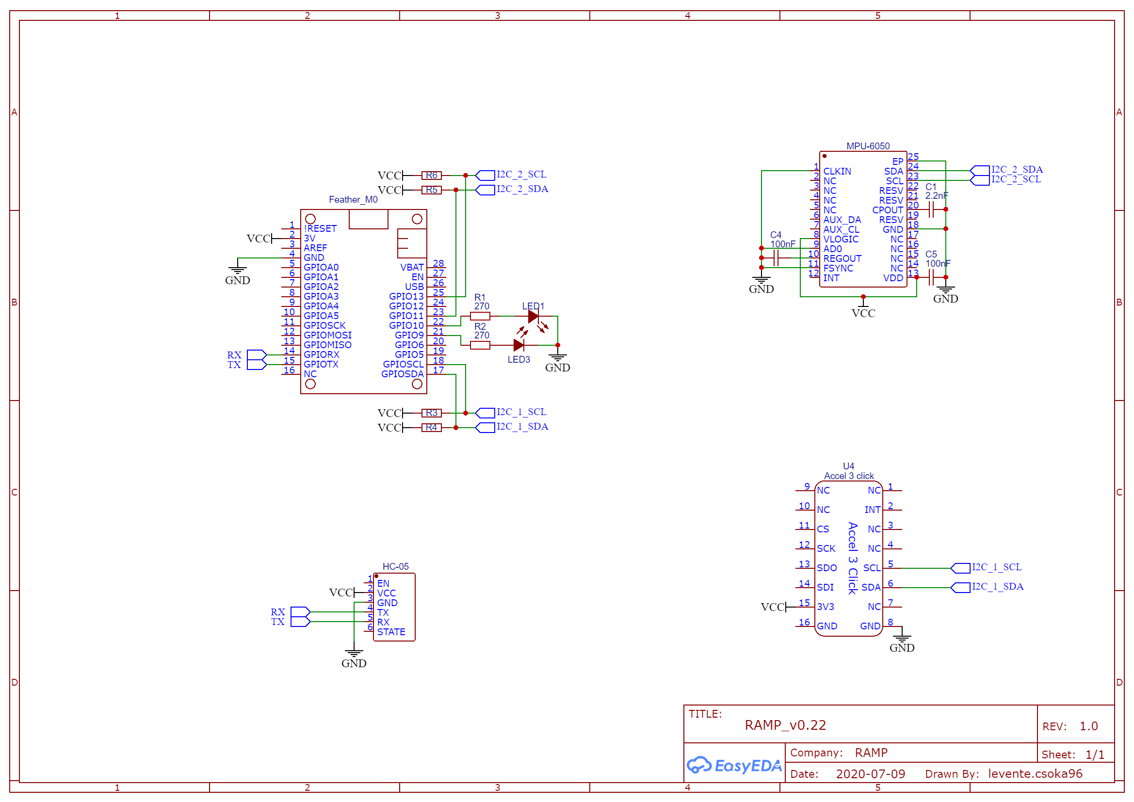Click capacitor C1 2.2nF symbol

pos(931,210)
